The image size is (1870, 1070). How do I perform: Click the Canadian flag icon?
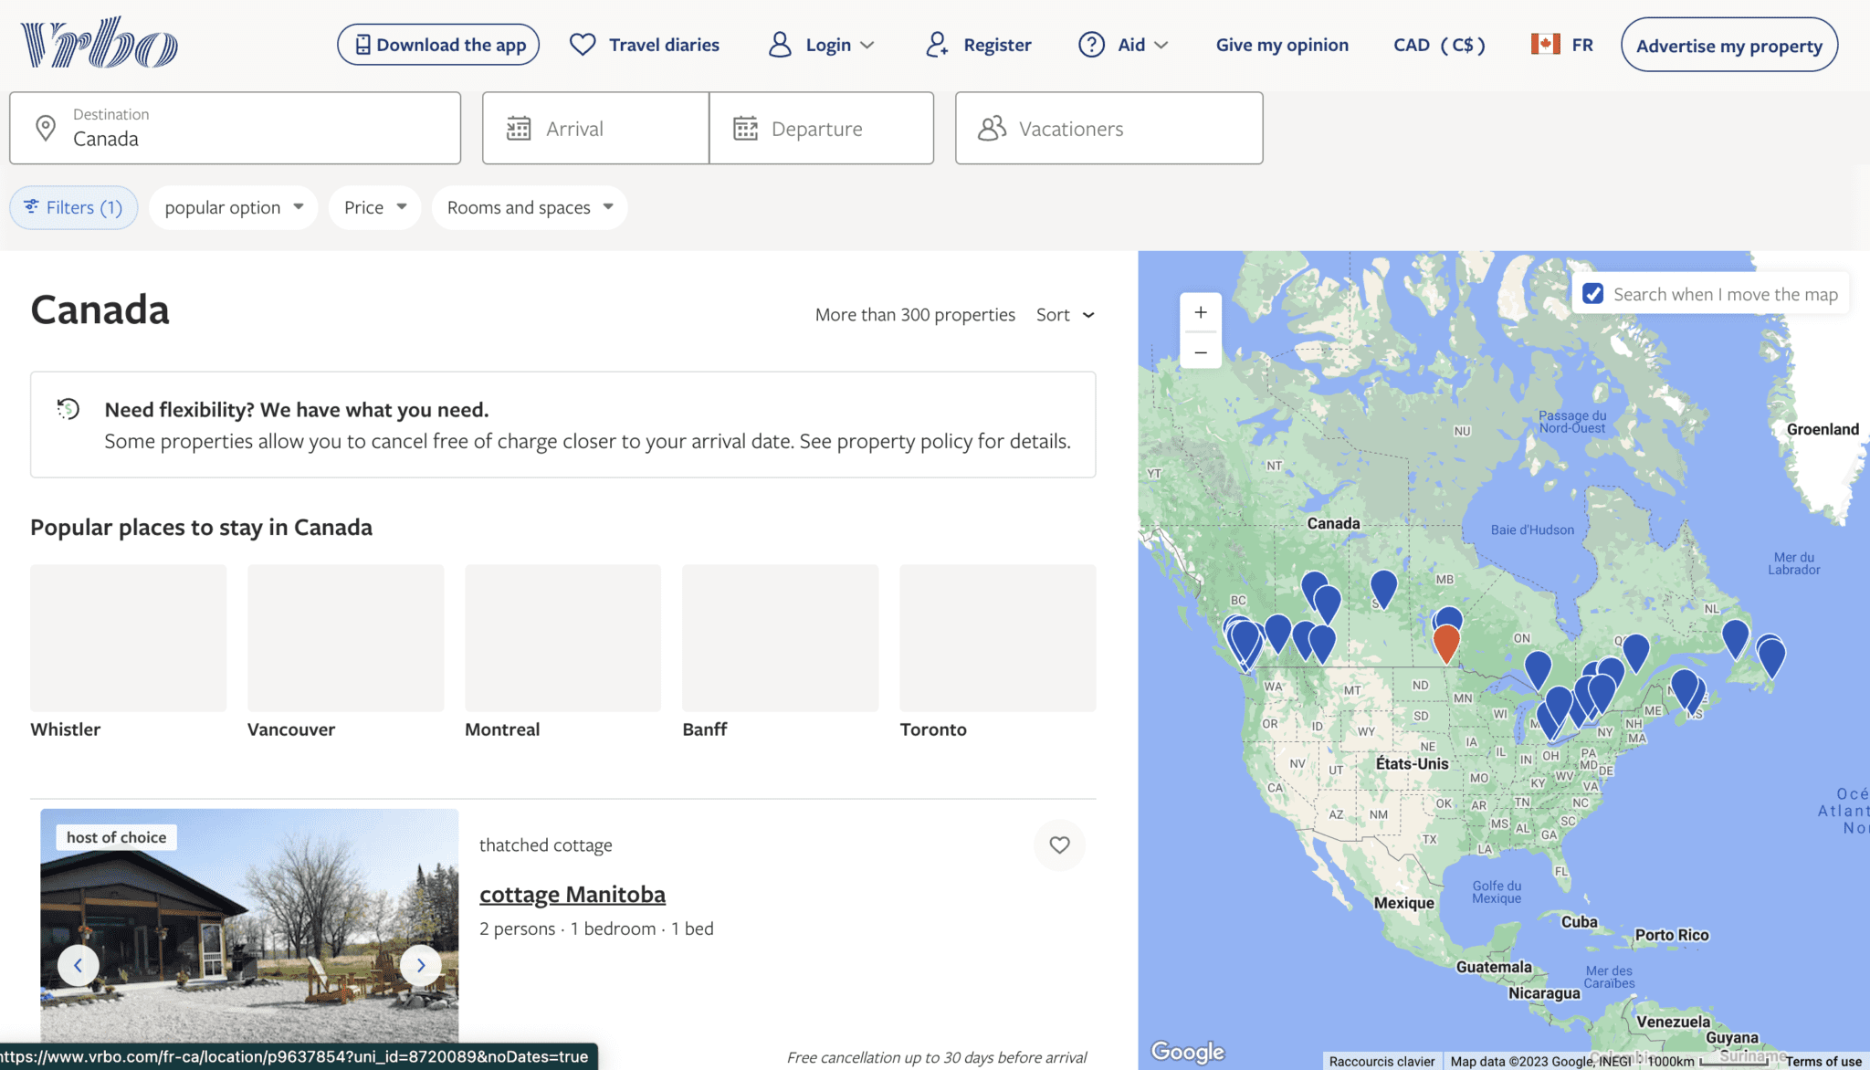[x=1545, y=44]
